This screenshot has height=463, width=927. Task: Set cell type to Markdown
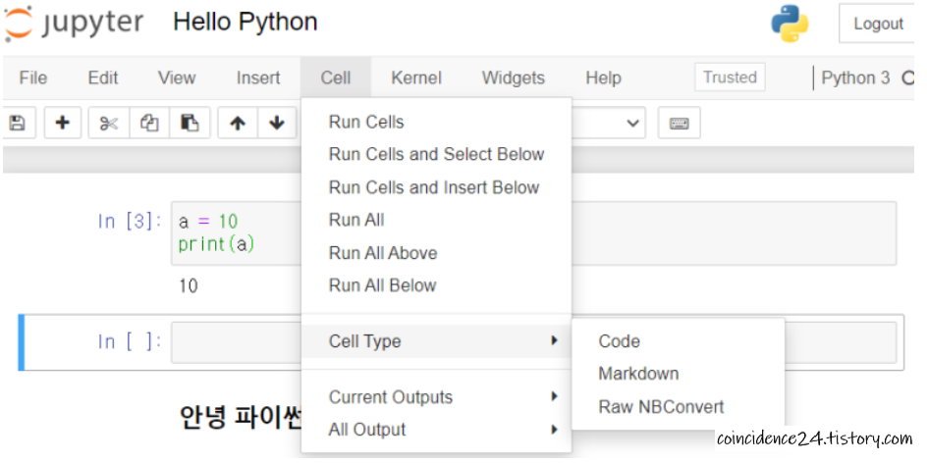tap(678, 374)
